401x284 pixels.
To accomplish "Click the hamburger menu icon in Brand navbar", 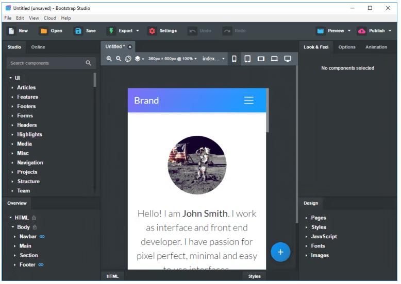I will pyautogui.click(x=248, y=100).
